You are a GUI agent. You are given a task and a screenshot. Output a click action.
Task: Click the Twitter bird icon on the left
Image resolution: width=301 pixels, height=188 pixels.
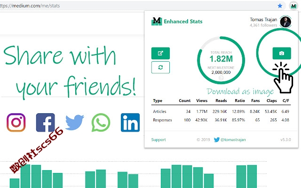coord(74,122)
